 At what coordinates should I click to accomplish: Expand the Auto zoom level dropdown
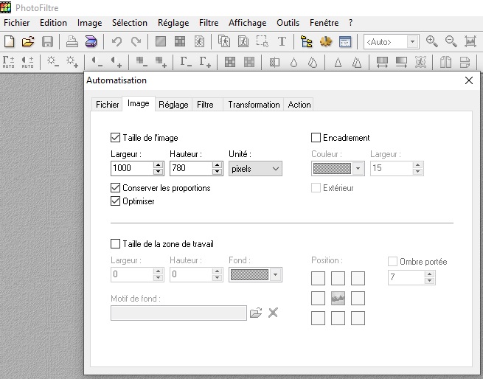tap(412, 42)
